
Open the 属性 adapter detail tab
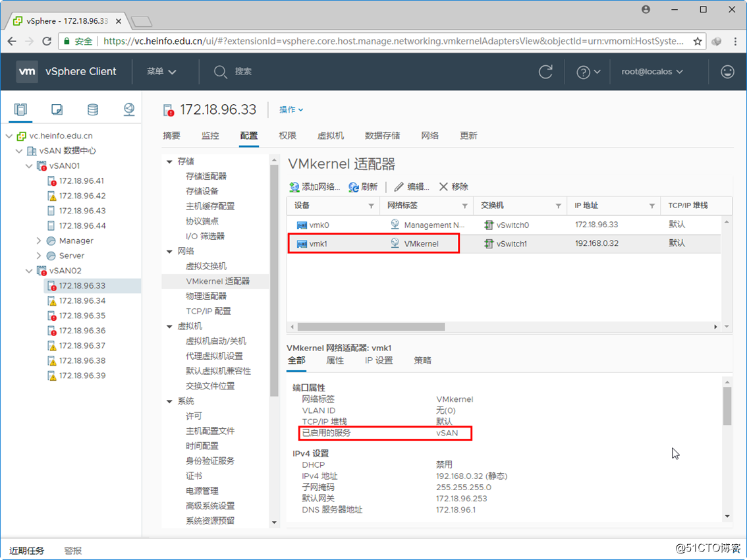(335, 361)
